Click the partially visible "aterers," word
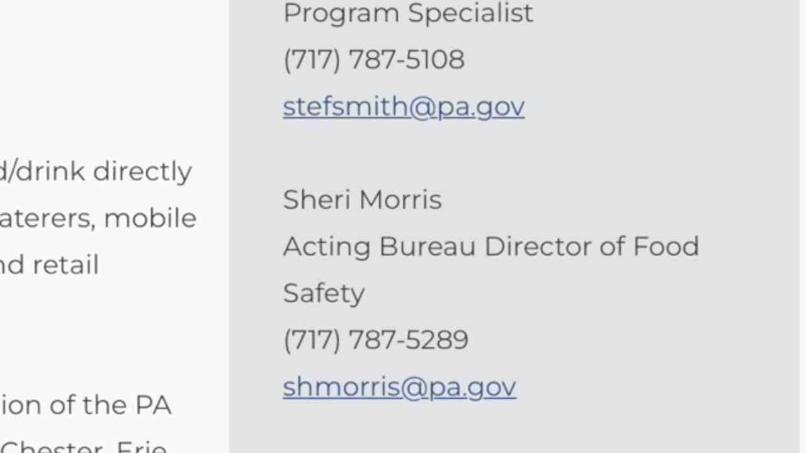 [48, 220]
